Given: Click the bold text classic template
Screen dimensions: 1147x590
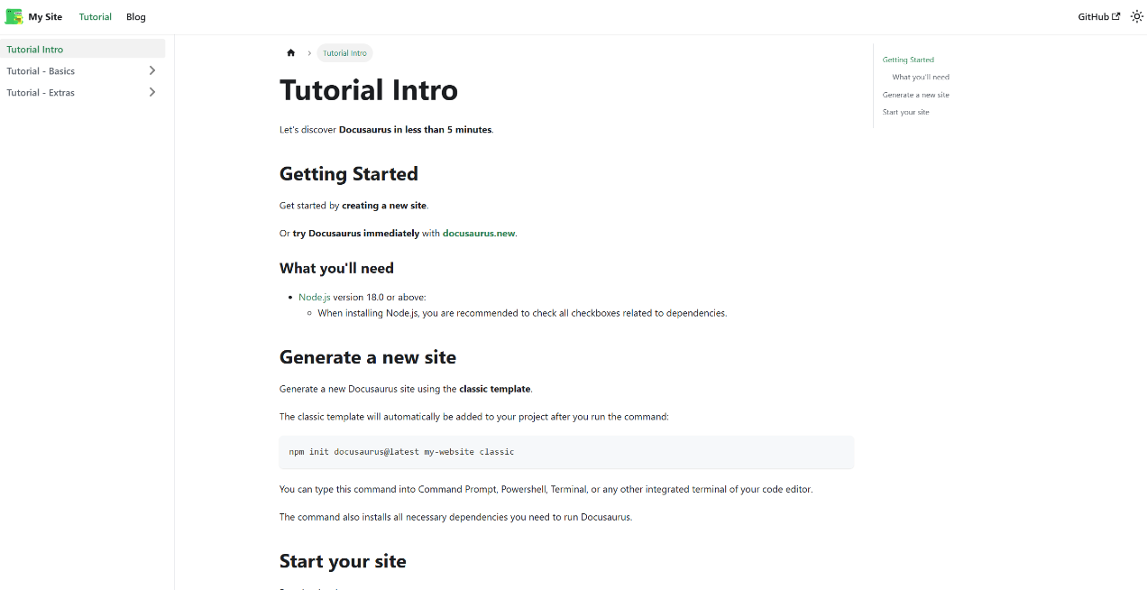Looking at the screenshot, I should (x=495, y=389).
